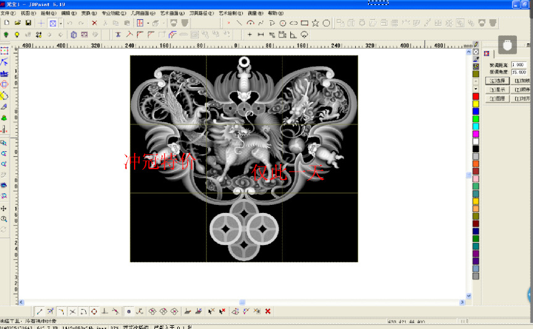Open the 刀具路径 menu

coord(201,13)
